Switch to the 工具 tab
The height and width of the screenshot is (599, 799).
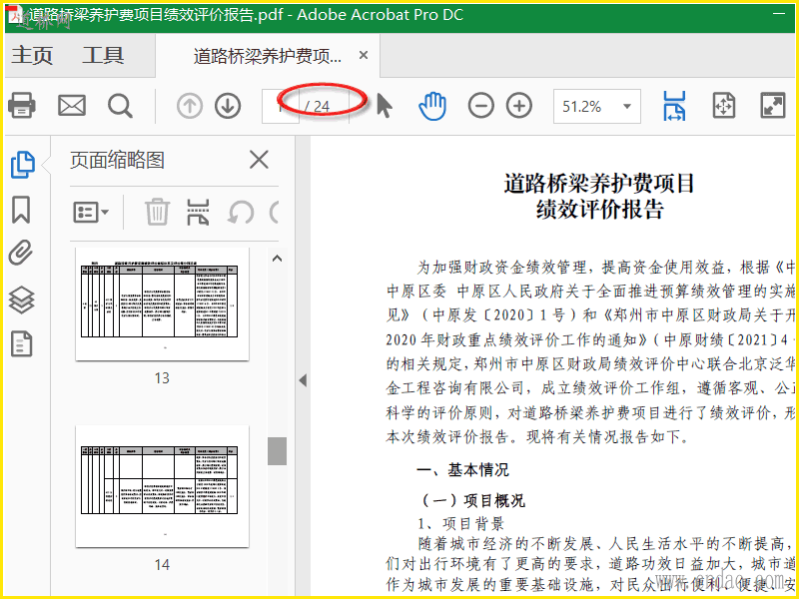pos(103,55)
